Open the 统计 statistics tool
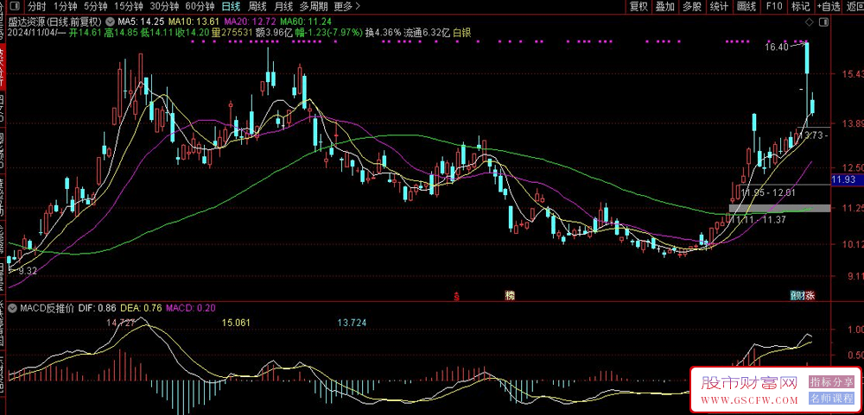Viewport: 864px width, 415px height. 719,7
